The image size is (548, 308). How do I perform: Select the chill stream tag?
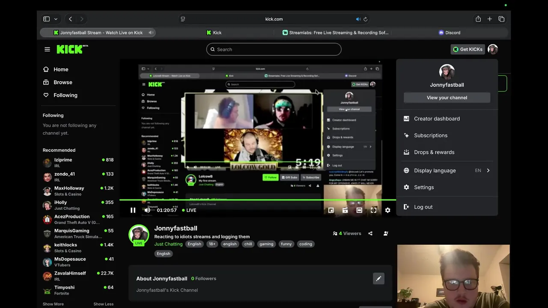248,244
